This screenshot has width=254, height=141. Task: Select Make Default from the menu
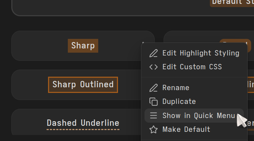tap(194, 129)
